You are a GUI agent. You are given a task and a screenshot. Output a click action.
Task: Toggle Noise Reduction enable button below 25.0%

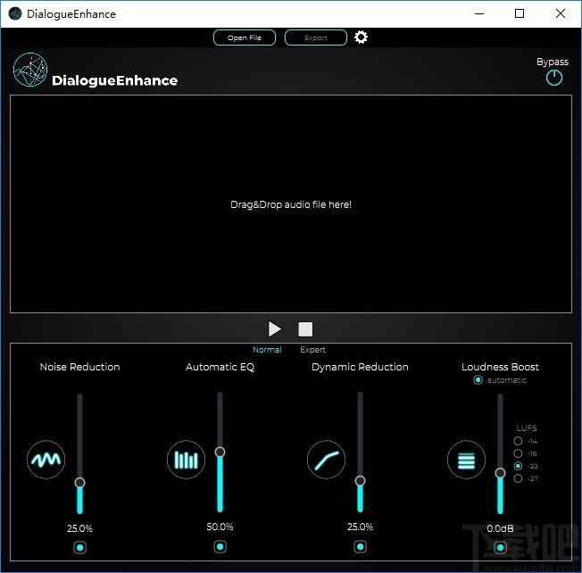tap(79, 547)
